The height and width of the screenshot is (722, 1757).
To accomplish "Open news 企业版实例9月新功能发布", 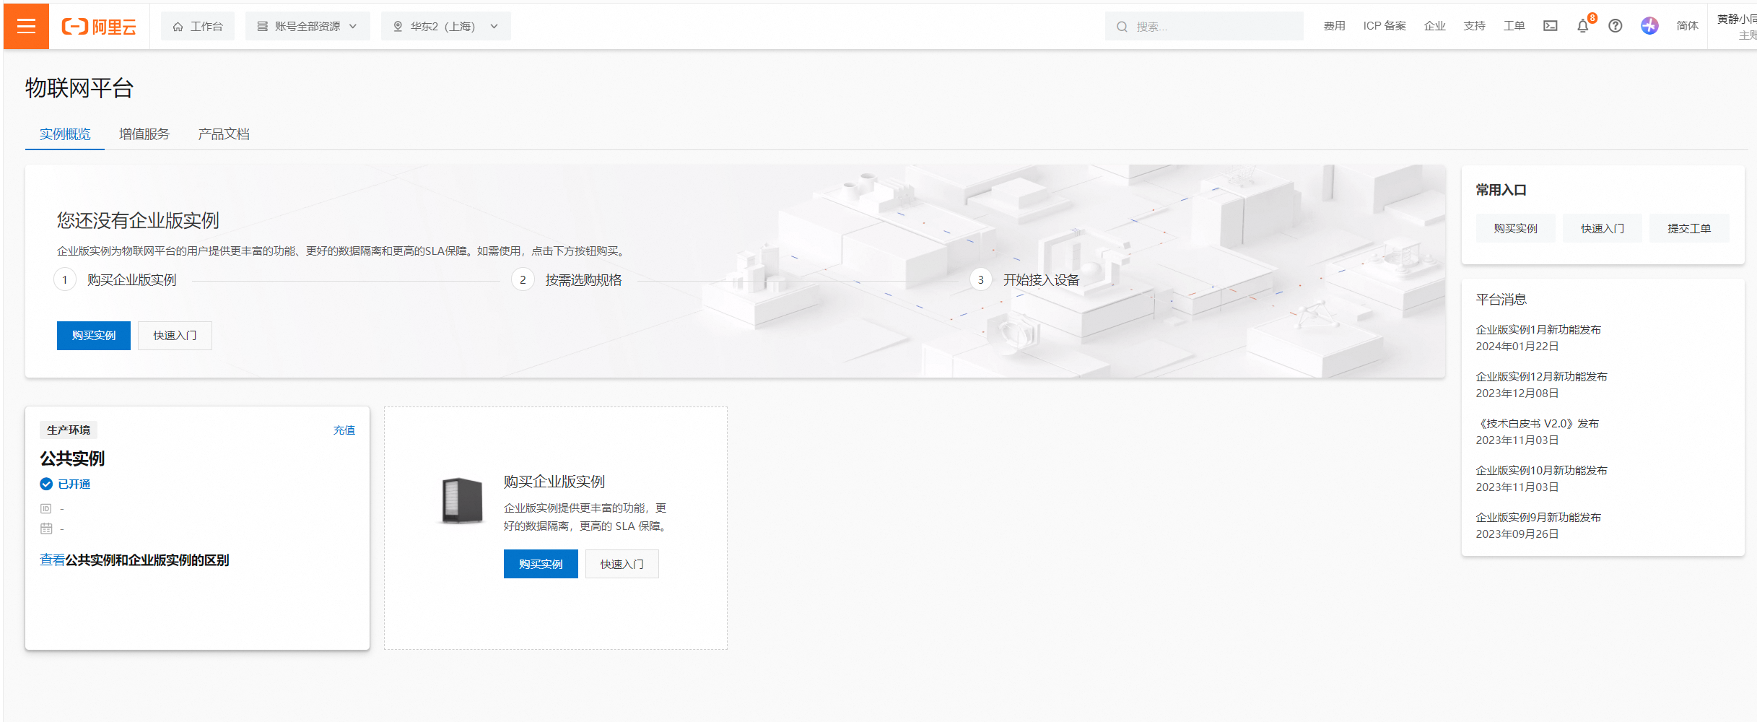I will (x=1538, y=517).
